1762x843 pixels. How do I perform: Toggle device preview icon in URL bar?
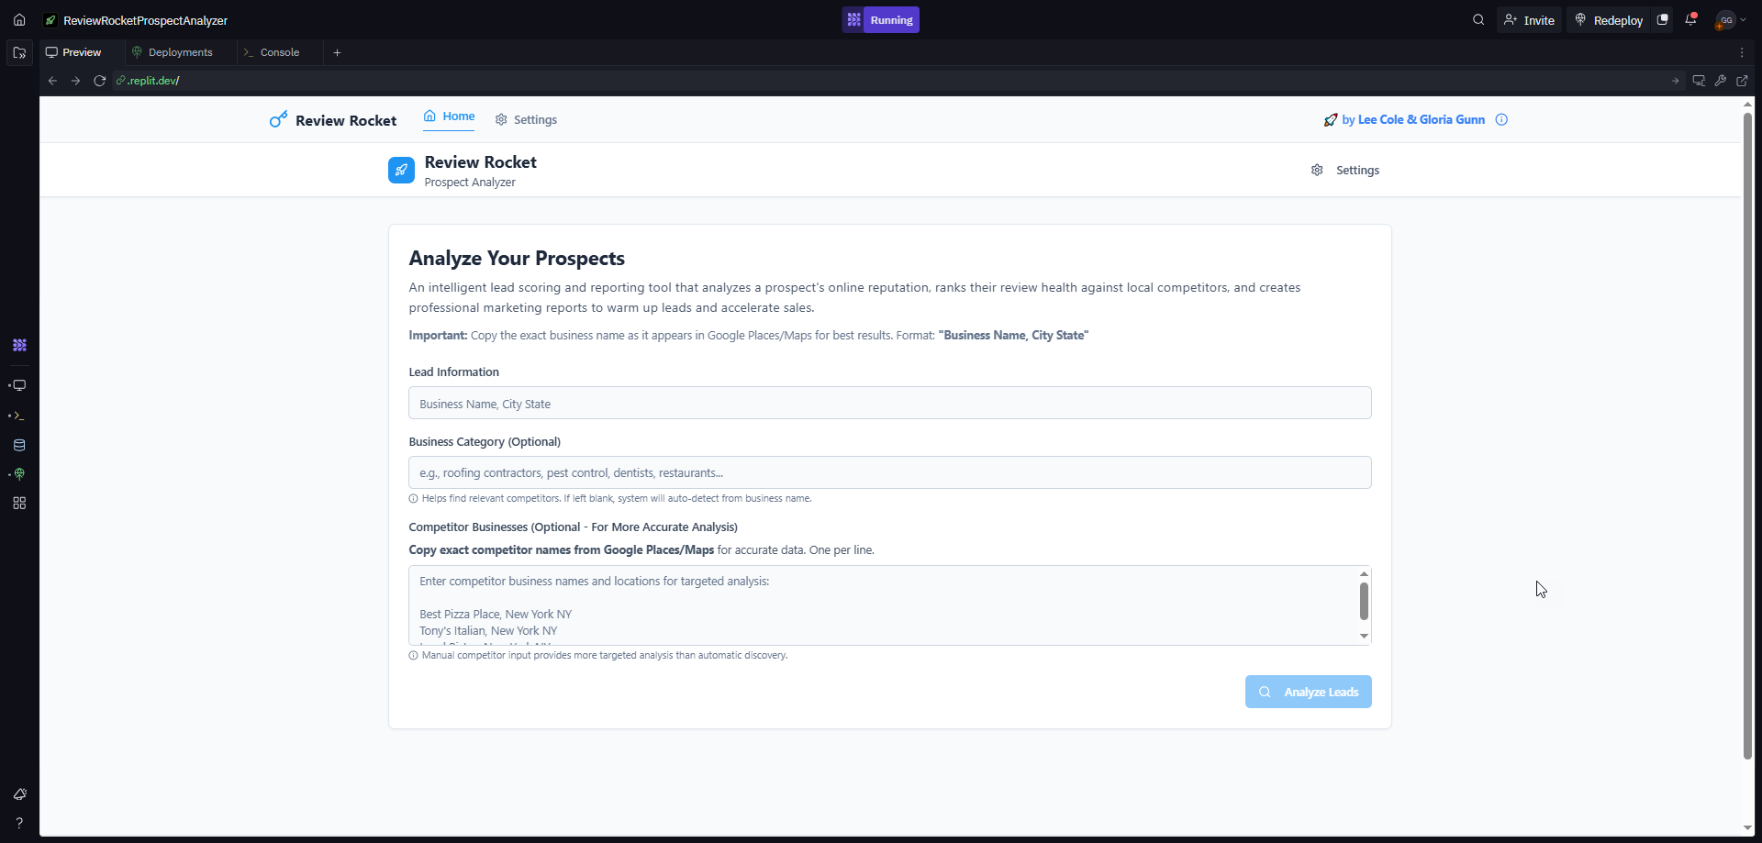coord(1699,81)
